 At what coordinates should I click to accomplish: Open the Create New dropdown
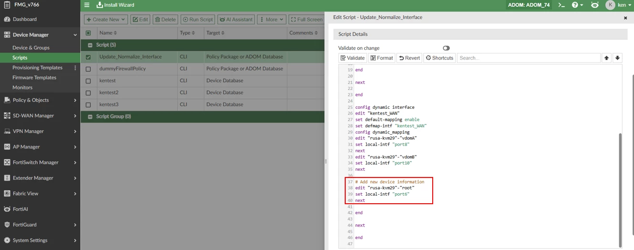pyautogui.click(x=106, y=20)
